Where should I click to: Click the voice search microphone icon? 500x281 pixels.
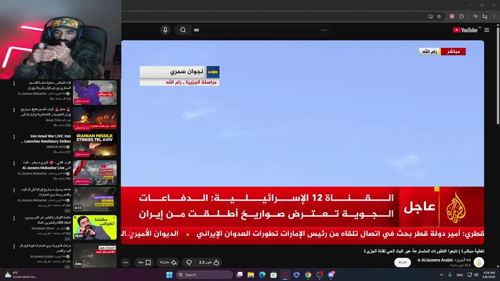click(x=165, y=30)
